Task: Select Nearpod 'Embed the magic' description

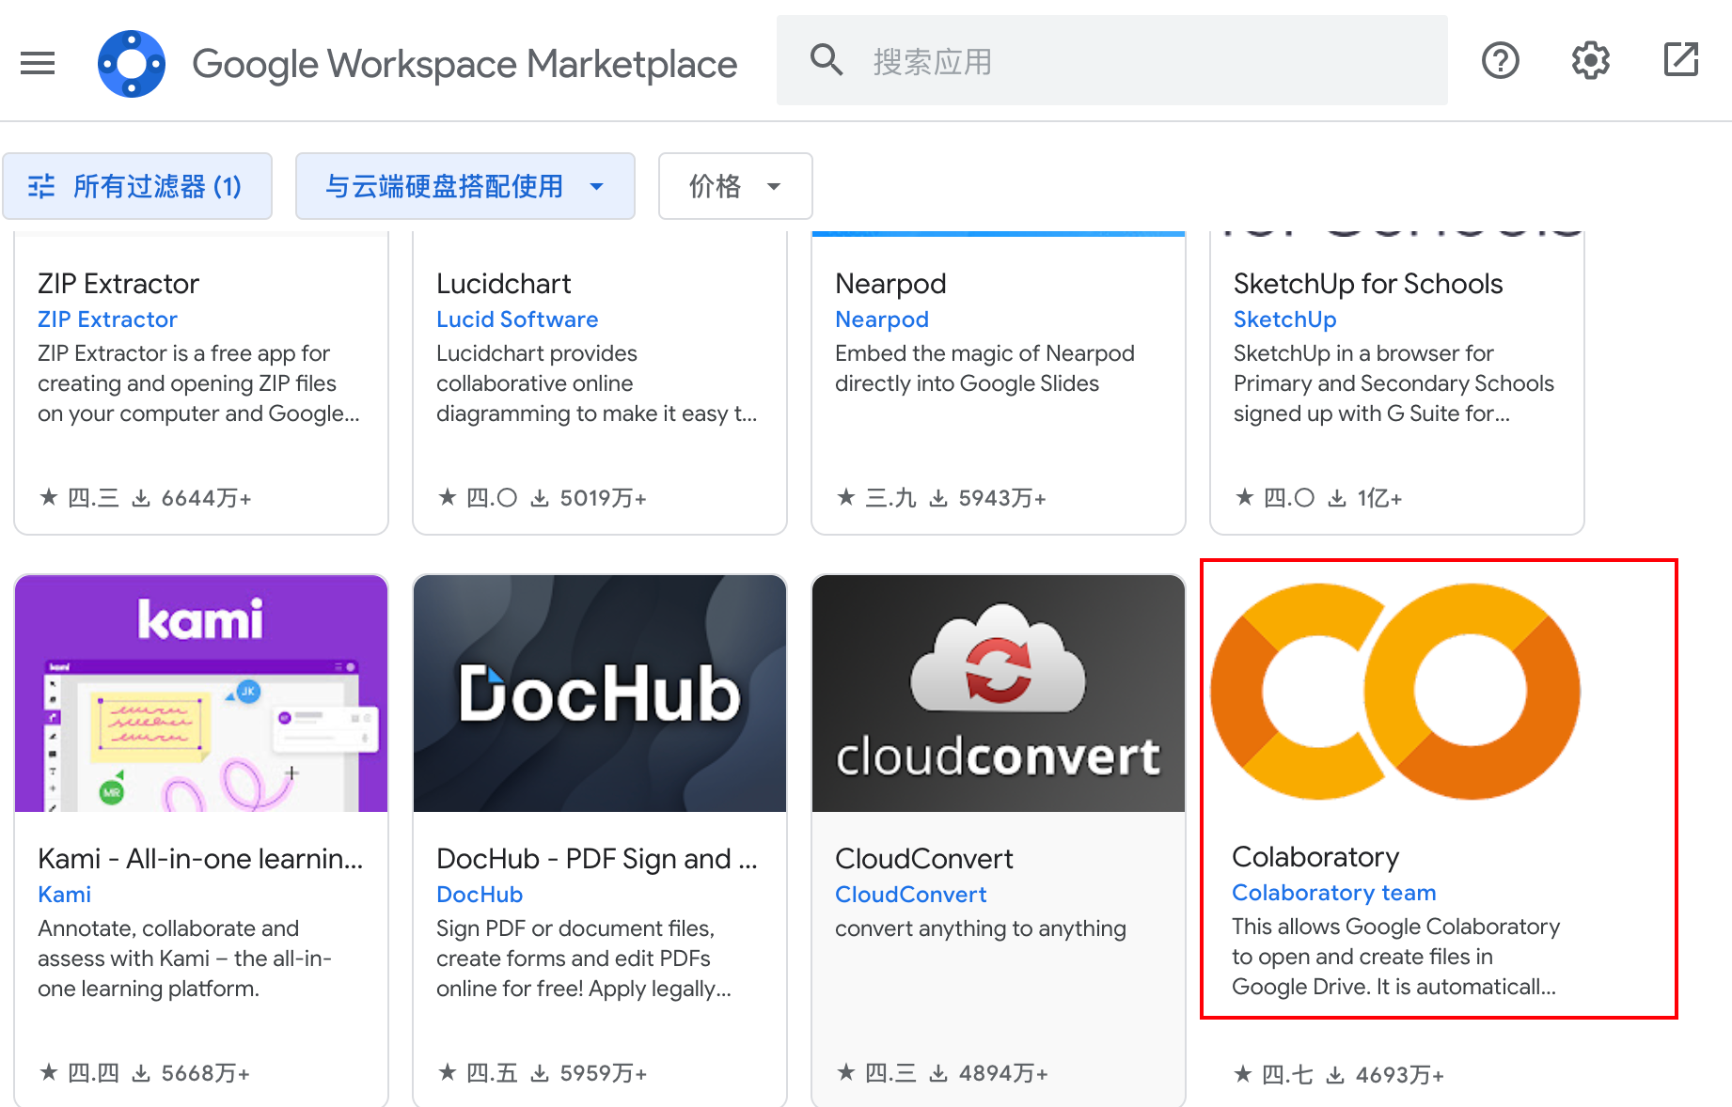Action: [x=984, y=368]
